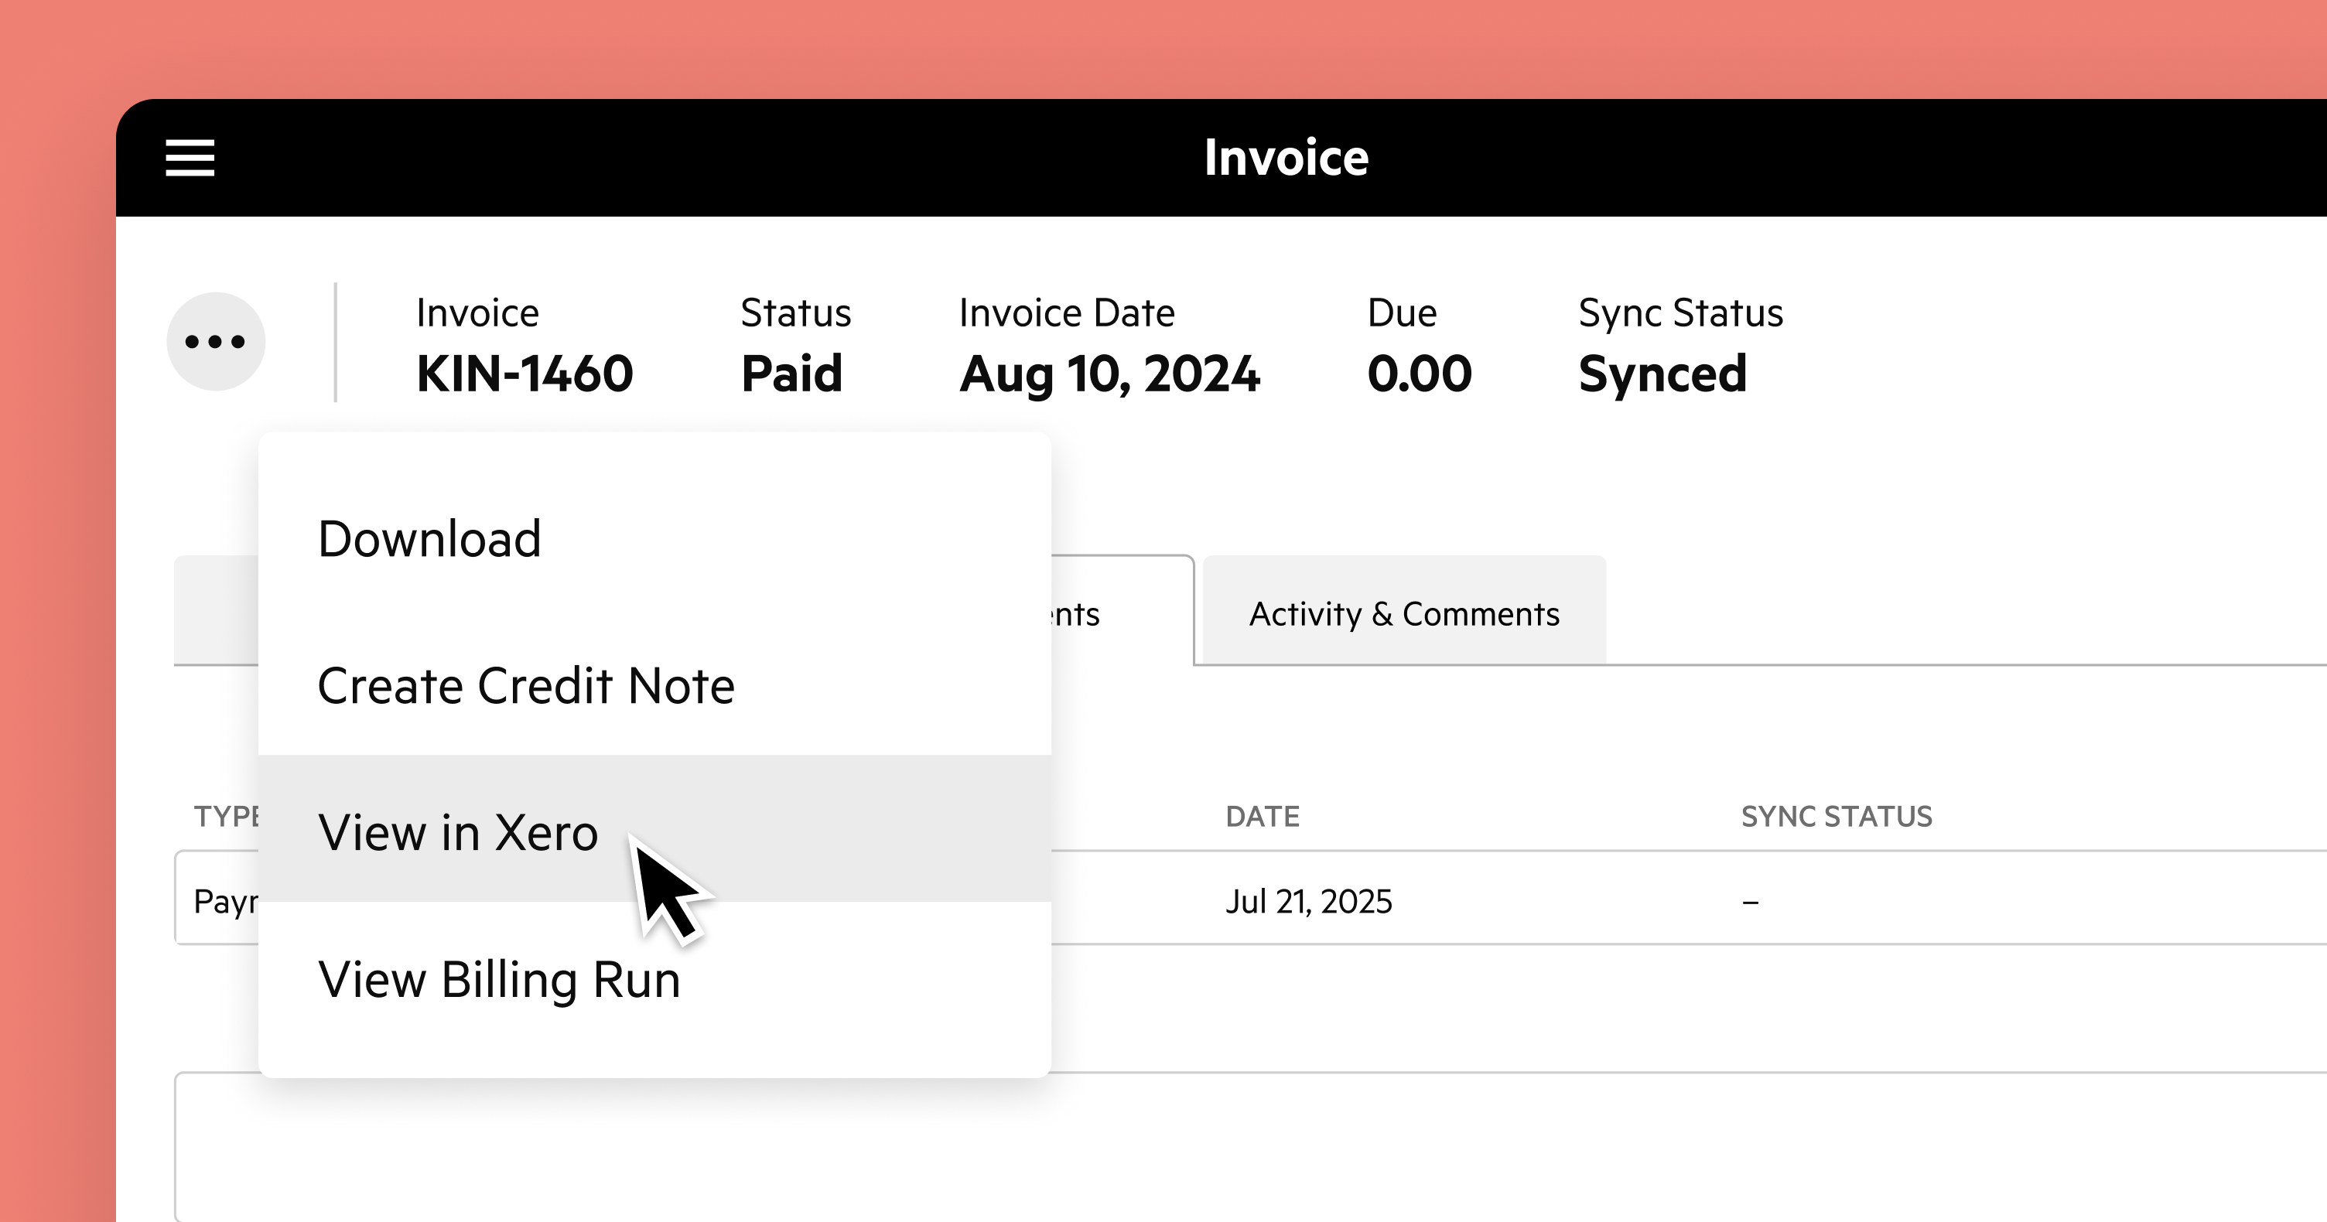Select Download from the dropdown menu
2327x1222 pixels.
pos(429,539)
